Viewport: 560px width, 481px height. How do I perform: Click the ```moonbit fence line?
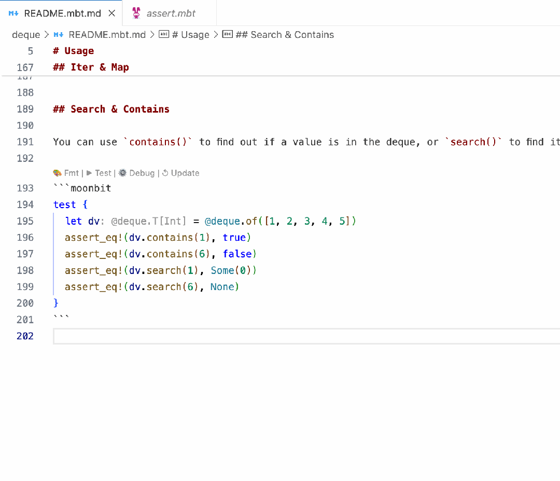[82, 188]
